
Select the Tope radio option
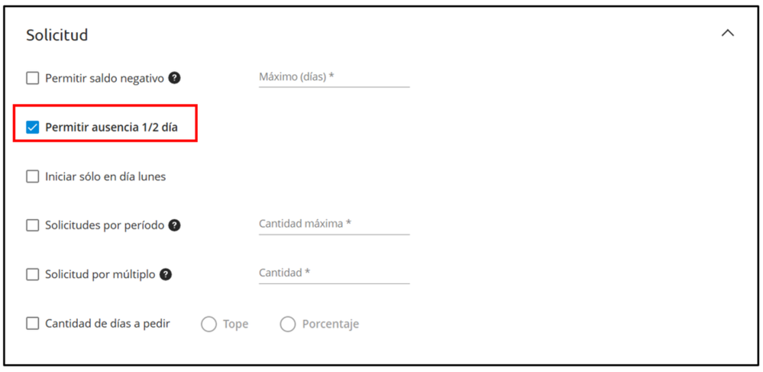(209, 324)
